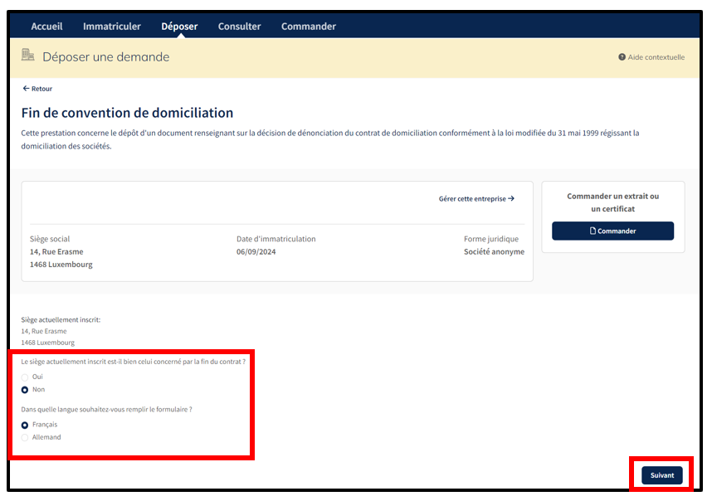
Task: Choose Allemand as form language
Action: click(25, 437)
